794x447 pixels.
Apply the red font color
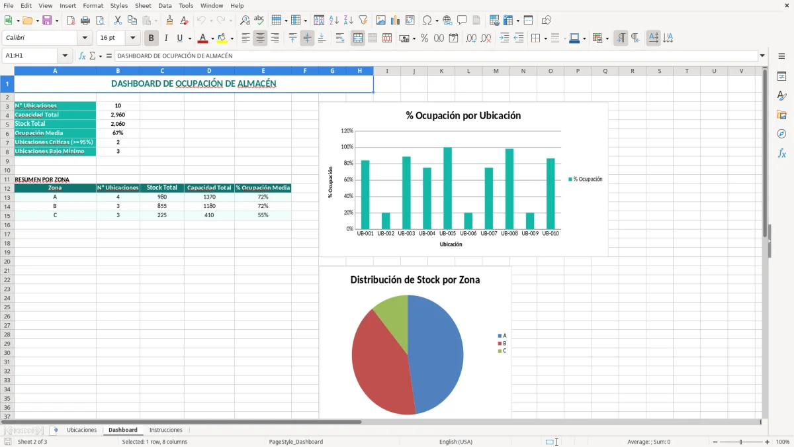coord(203,38)
